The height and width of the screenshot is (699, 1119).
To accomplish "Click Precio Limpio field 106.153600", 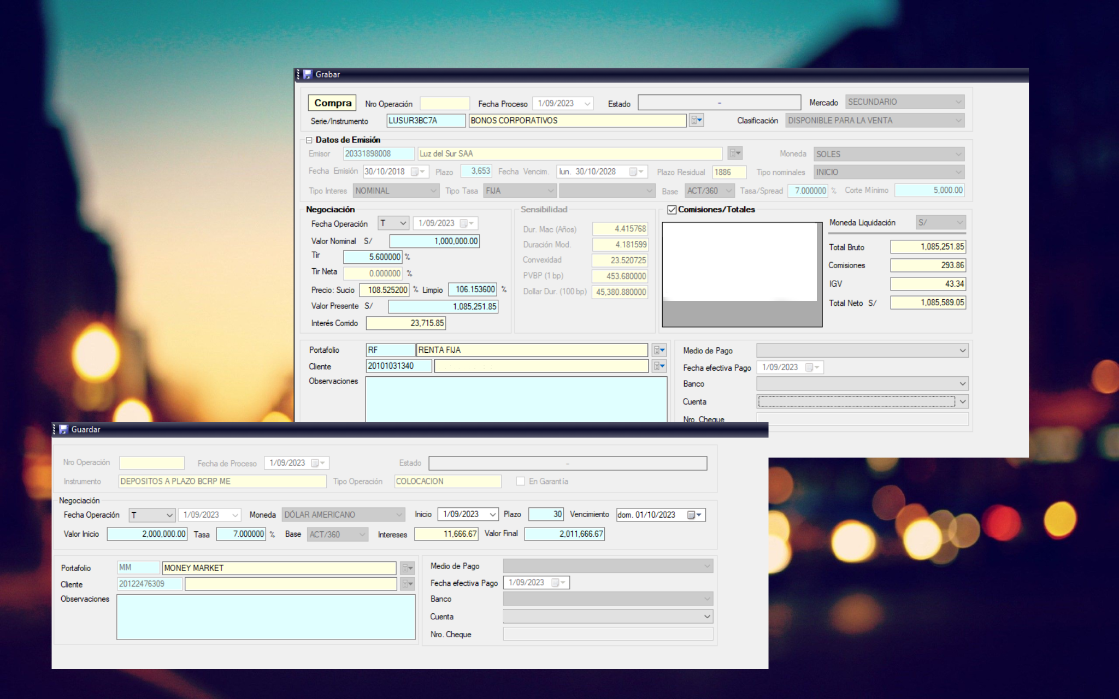I will (473, 289).
